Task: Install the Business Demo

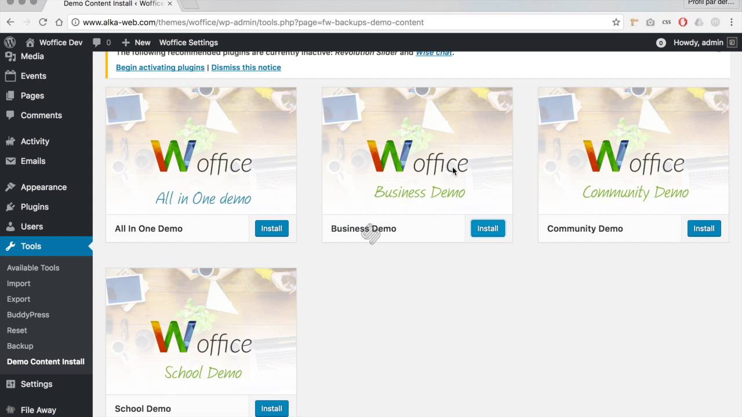Action: (488, 228)
